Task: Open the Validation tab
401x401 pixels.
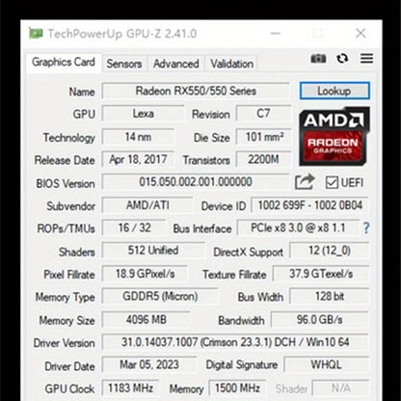Action: [x=231, y=64]
